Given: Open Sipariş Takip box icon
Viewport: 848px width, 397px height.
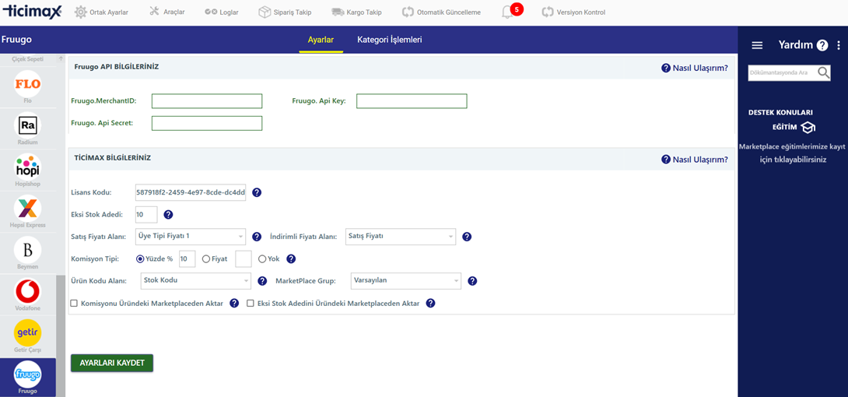Looking at the screenshot, I should pos(265,12).
